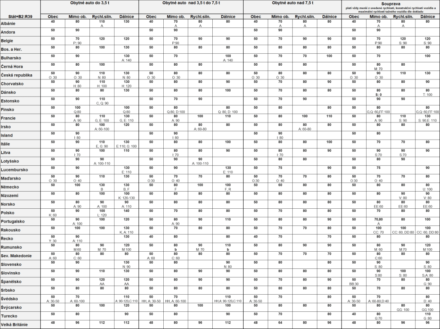Click the Finsko row label
Viewport: 440px width, 329px height.
(20, 110)
